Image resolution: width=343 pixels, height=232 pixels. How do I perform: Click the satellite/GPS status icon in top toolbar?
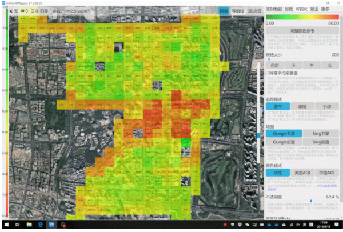13,10
